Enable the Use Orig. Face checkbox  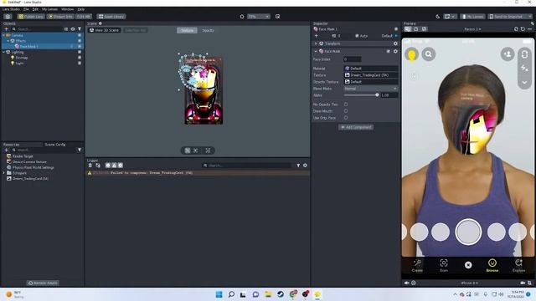point(346,118)
